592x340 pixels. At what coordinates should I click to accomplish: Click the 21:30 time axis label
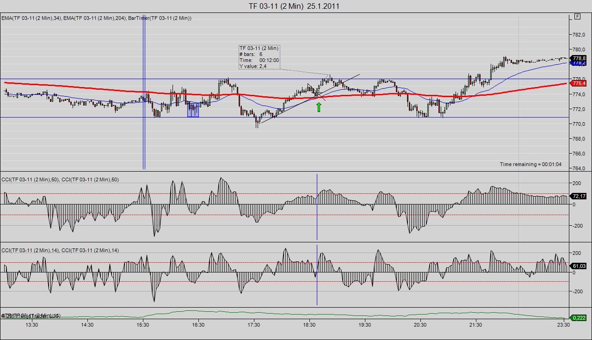[x=475, y=325]
